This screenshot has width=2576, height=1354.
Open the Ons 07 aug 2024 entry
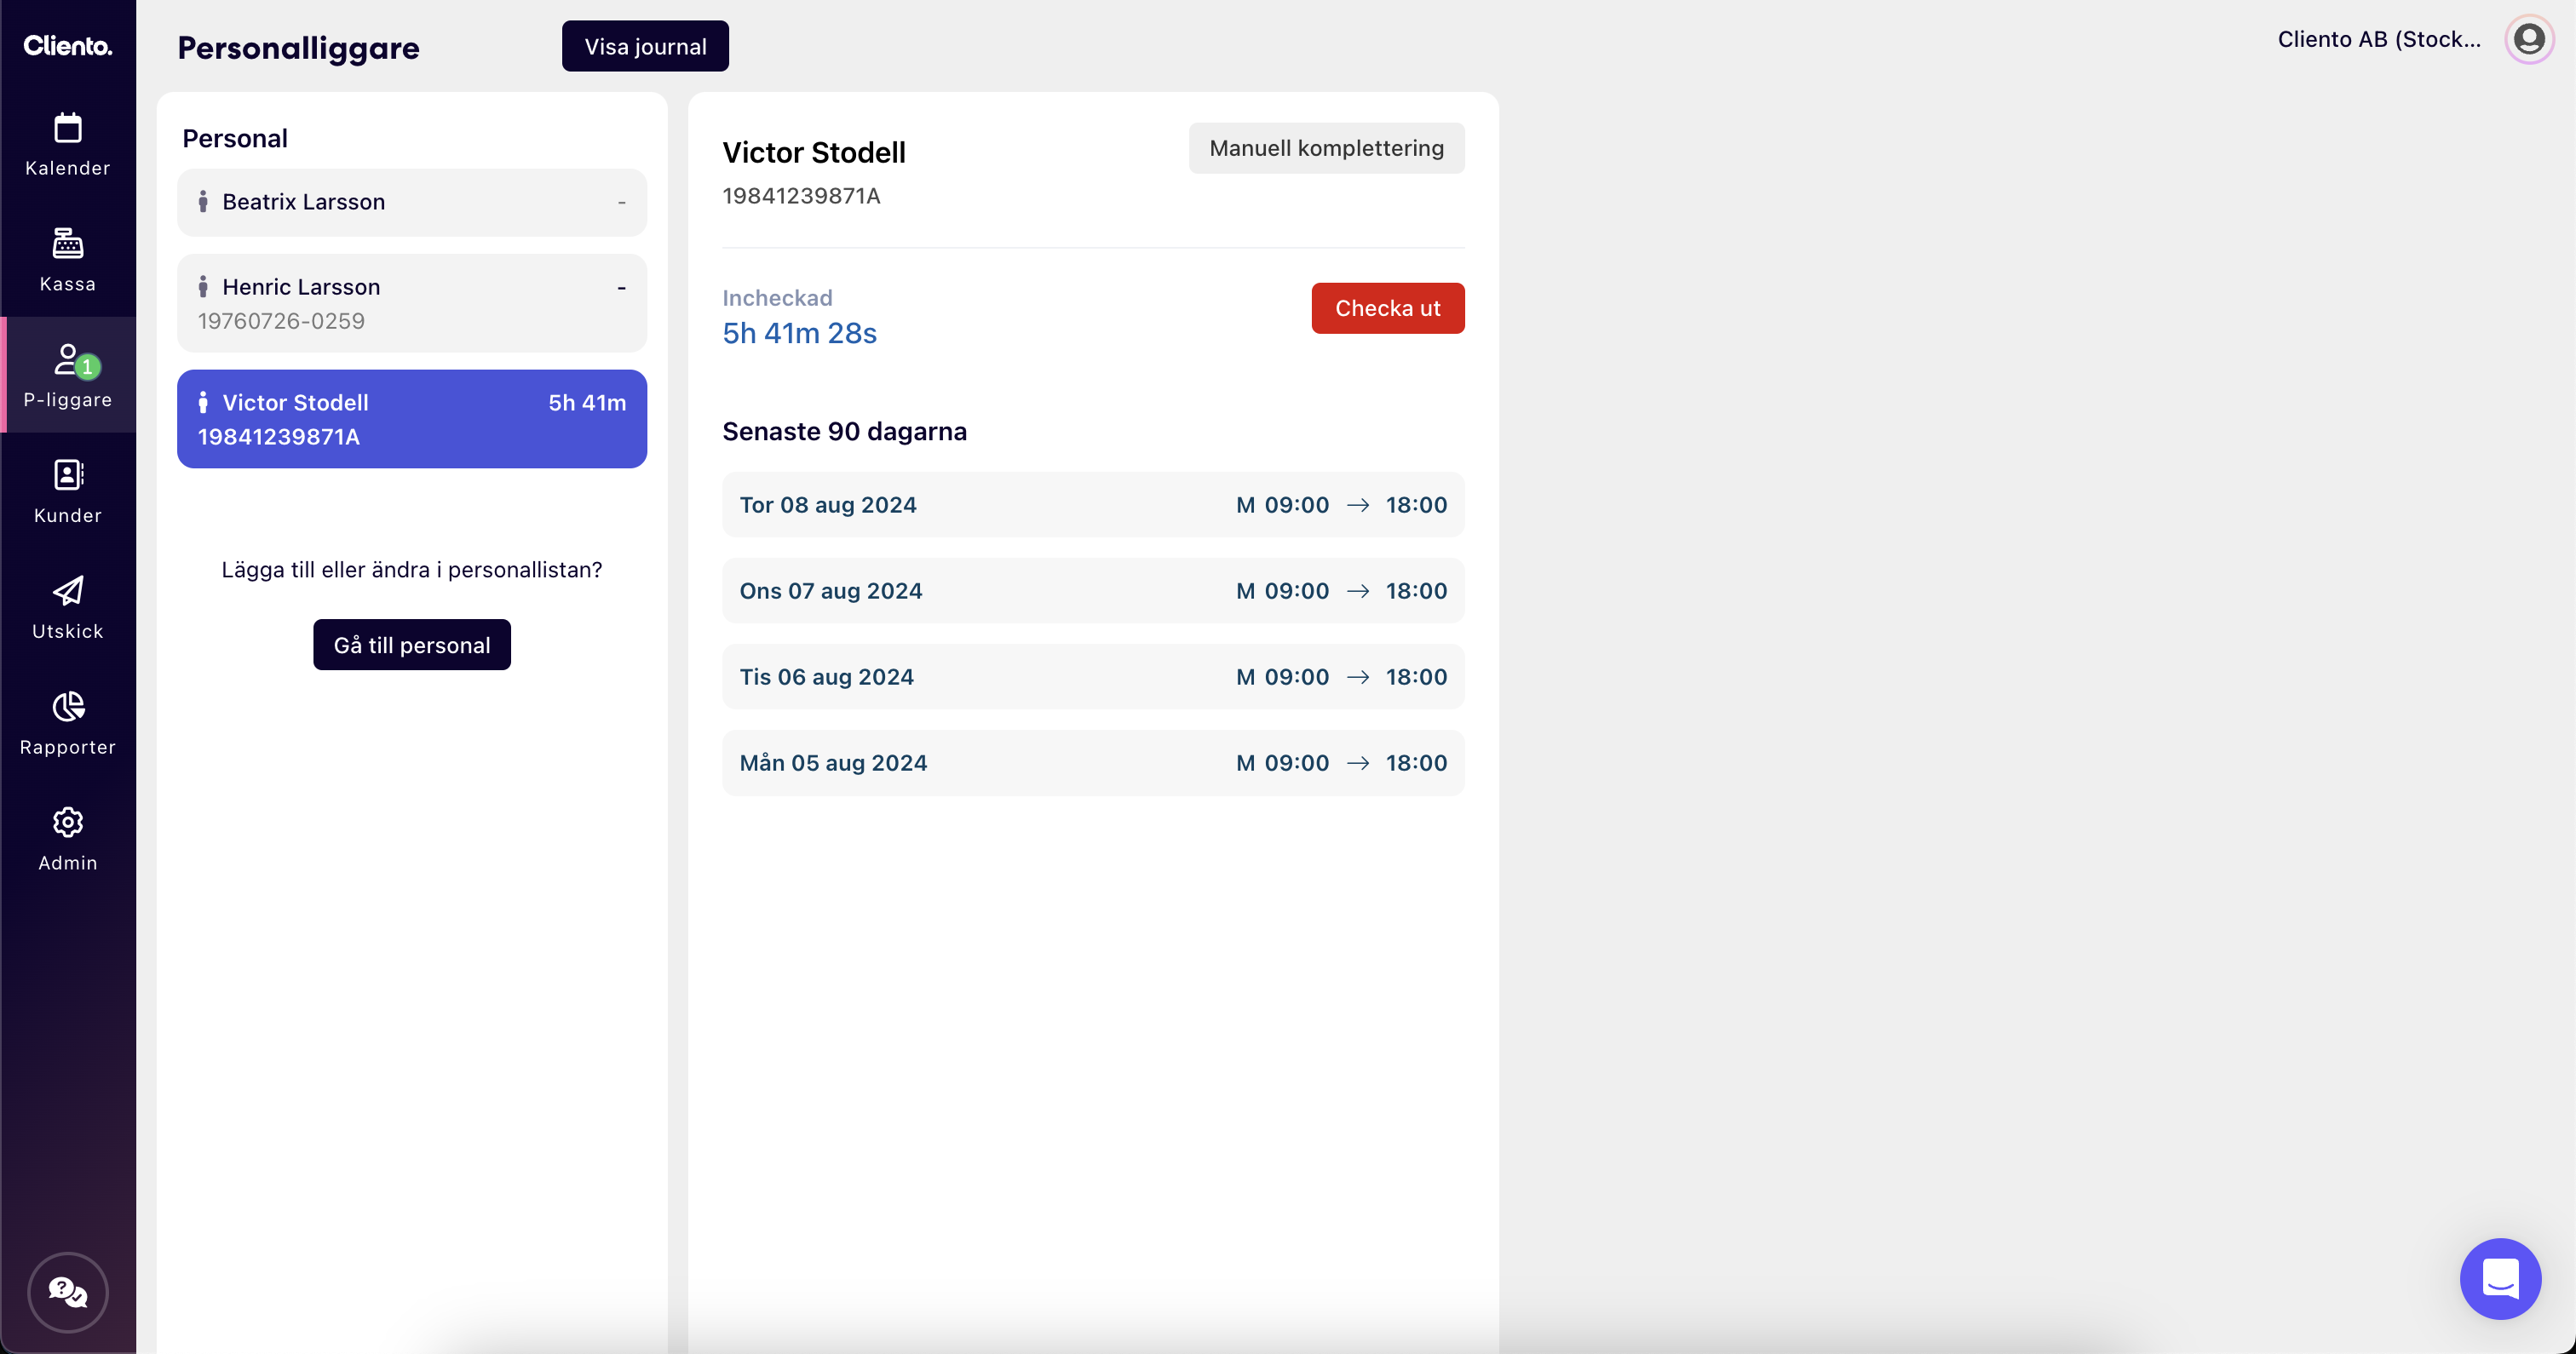[x=1093, y=591]
